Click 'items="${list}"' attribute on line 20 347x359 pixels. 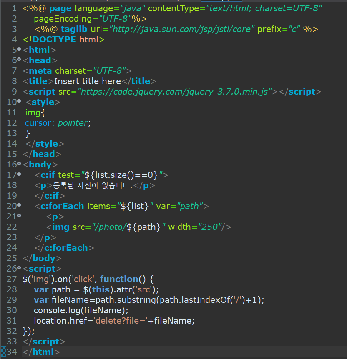(121, 206)
